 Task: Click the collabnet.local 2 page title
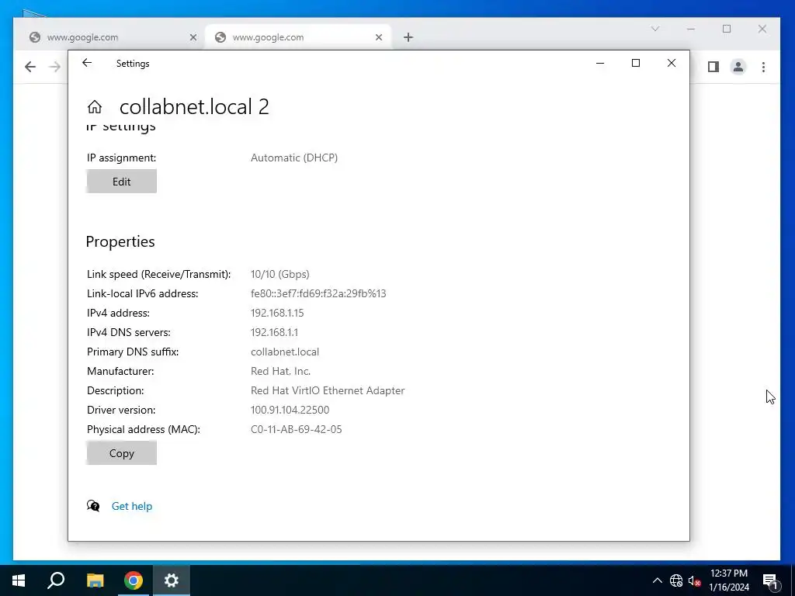coord(194,107)
